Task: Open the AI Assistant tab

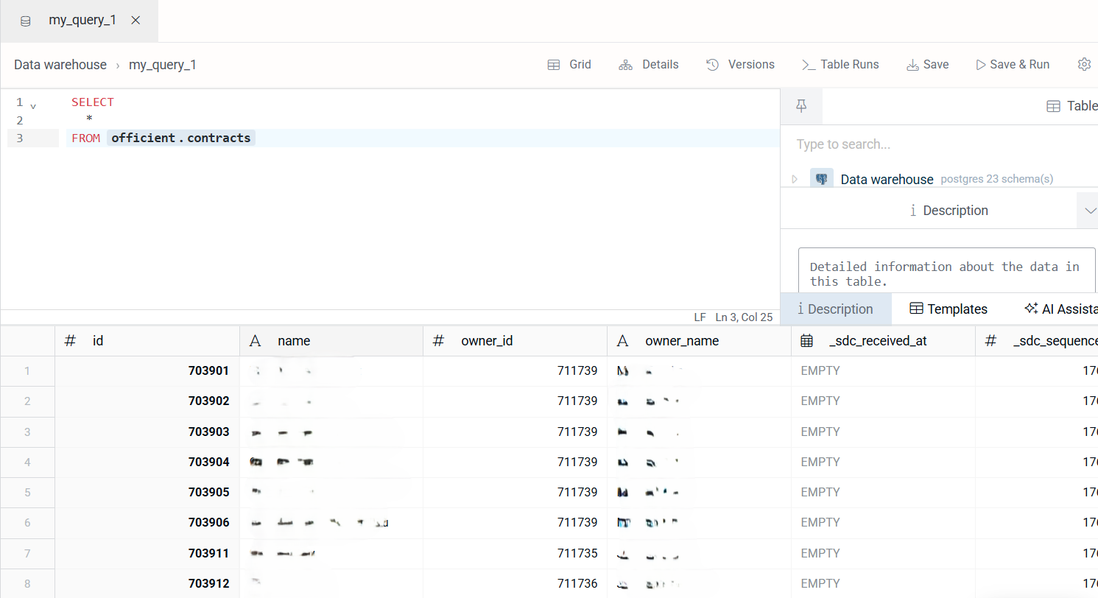Action: pos(1061,309)
